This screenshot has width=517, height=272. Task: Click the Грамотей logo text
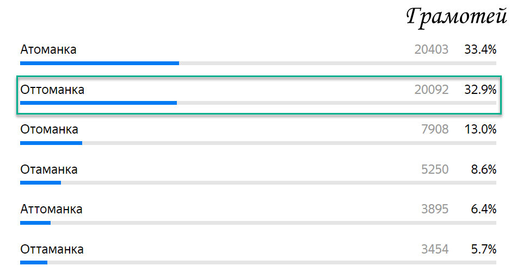(x=457, y=17)
